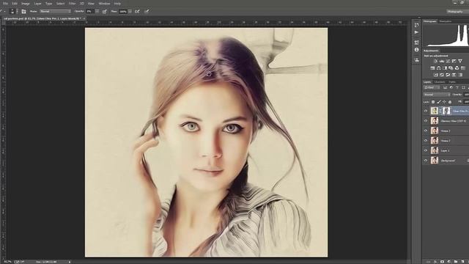Click the lock position icon
The height and width of the screenshot is (264, 469).
[444, 102]
